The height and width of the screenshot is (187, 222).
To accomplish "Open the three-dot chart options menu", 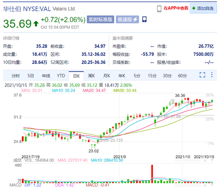I will pyautogui.click(x=212, y=75).
